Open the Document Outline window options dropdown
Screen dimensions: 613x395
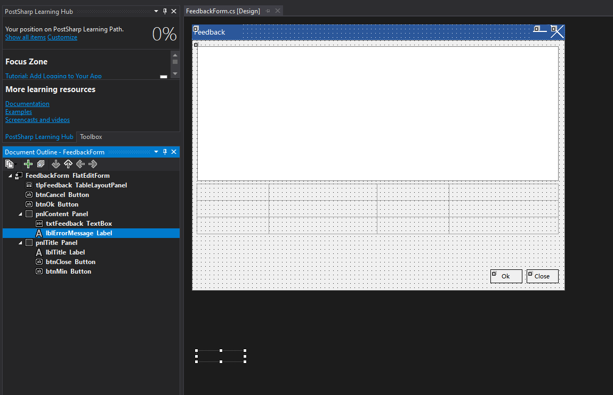click(156, 152)
